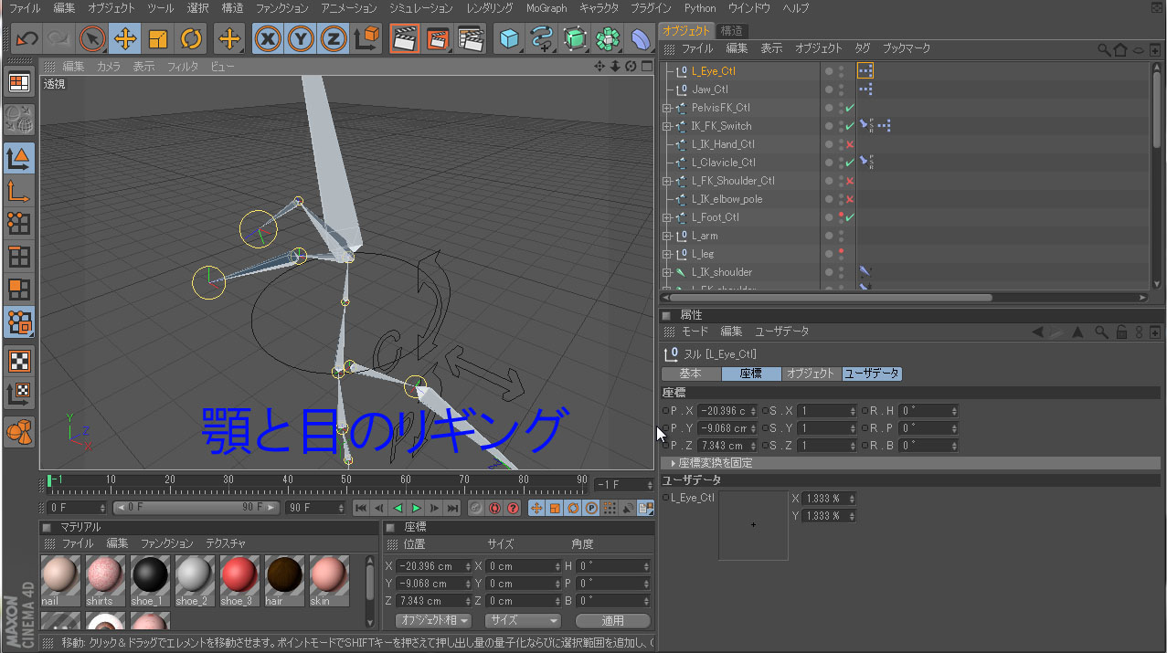This screenshot has height=653, width=1167.
Task: Toggle Z axis lock button
Action: click(334, 39)
